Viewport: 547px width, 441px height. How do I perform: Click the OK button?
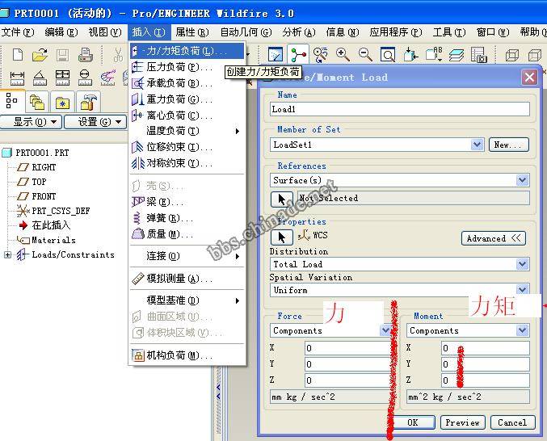[412, 422]
